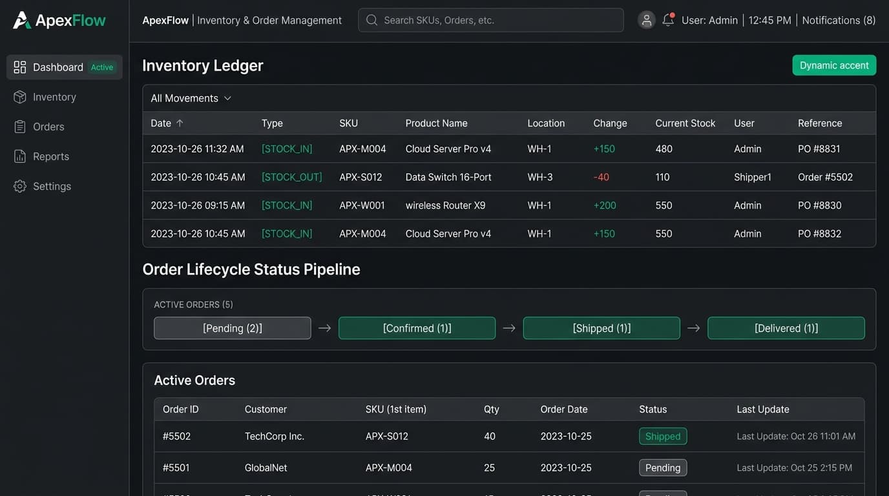This screenshot has height=496, width=889.
Task: Click the TechCorp Inc. customer name
Action: point(275,437)
